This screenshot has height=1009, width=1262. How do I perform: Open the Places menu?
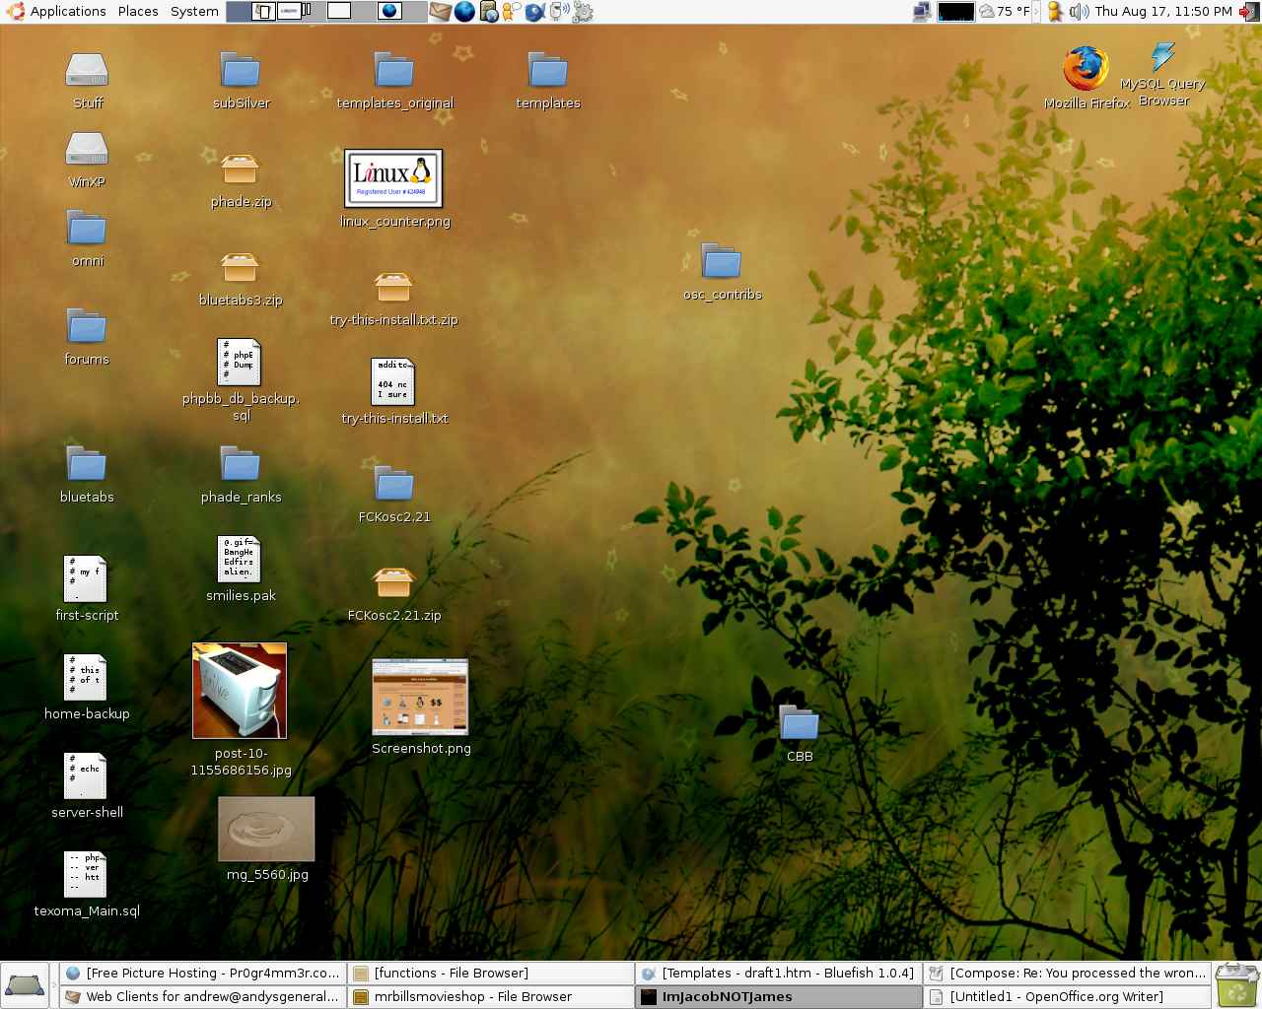[x=138, y=12]
